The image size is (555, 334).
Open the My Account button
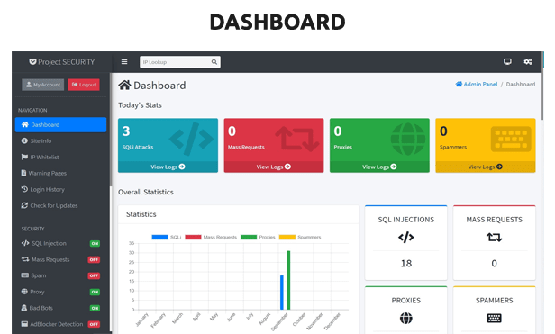point(43,85)
